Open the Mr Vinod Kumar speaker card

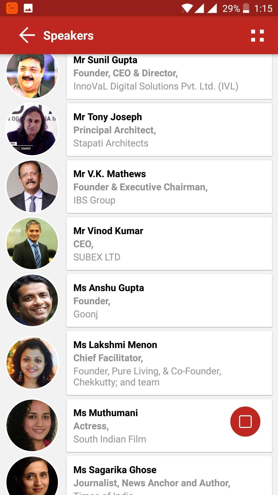(x=169, y=244)
